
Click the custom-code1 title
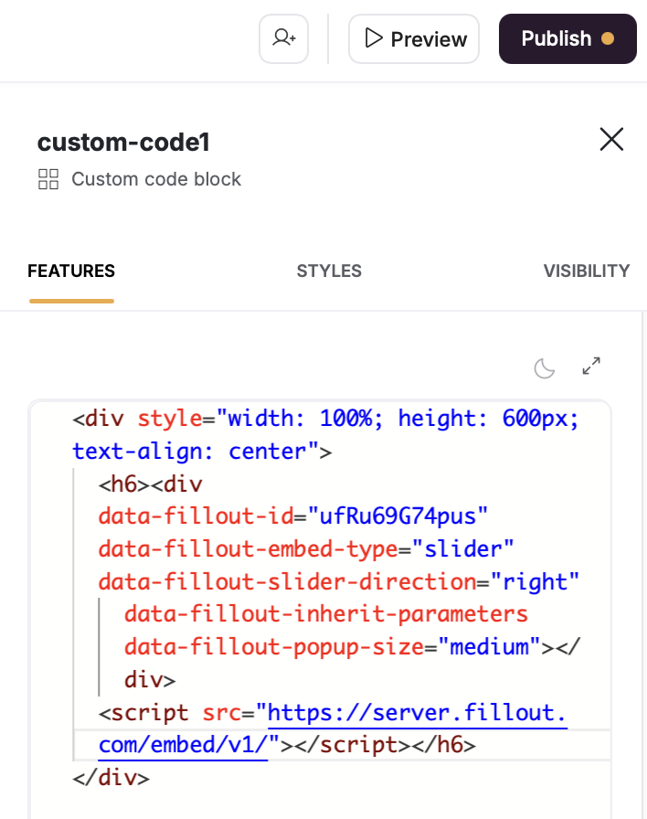click(123, 142)
